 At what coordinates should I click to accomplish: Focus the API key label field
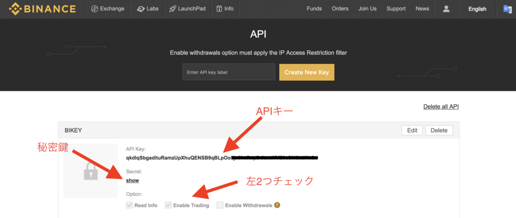pos(229,72)
